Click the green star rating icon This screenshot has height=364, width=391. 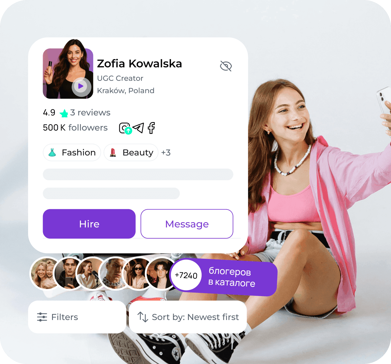pyautogui.click(x=64, y=113)
